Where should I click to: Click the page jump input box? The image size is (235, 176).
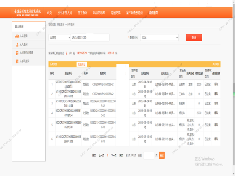(148, 155)
